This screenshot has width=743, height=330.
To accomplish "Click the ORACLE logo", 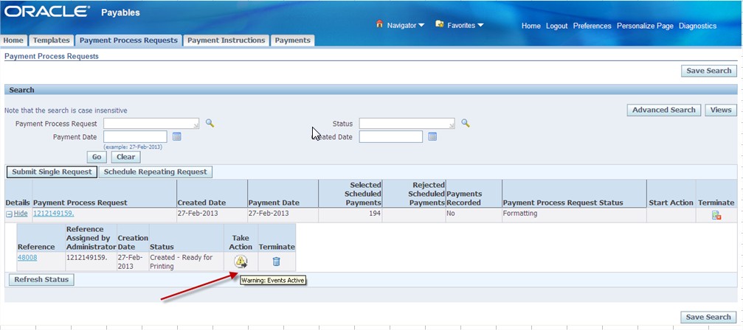I will point(46,12).
